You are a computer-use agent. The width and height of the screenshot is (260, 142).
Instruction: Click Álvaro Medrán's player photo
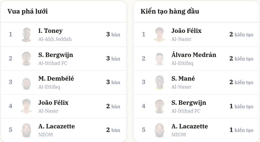[159, 58]
